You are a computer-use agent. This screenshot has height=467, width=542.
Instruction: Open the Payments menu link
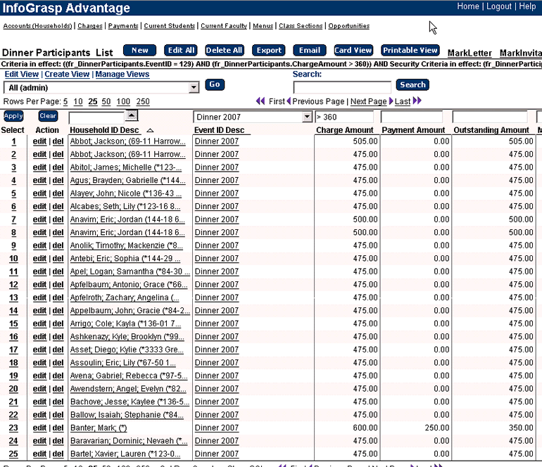click(123, 26)
